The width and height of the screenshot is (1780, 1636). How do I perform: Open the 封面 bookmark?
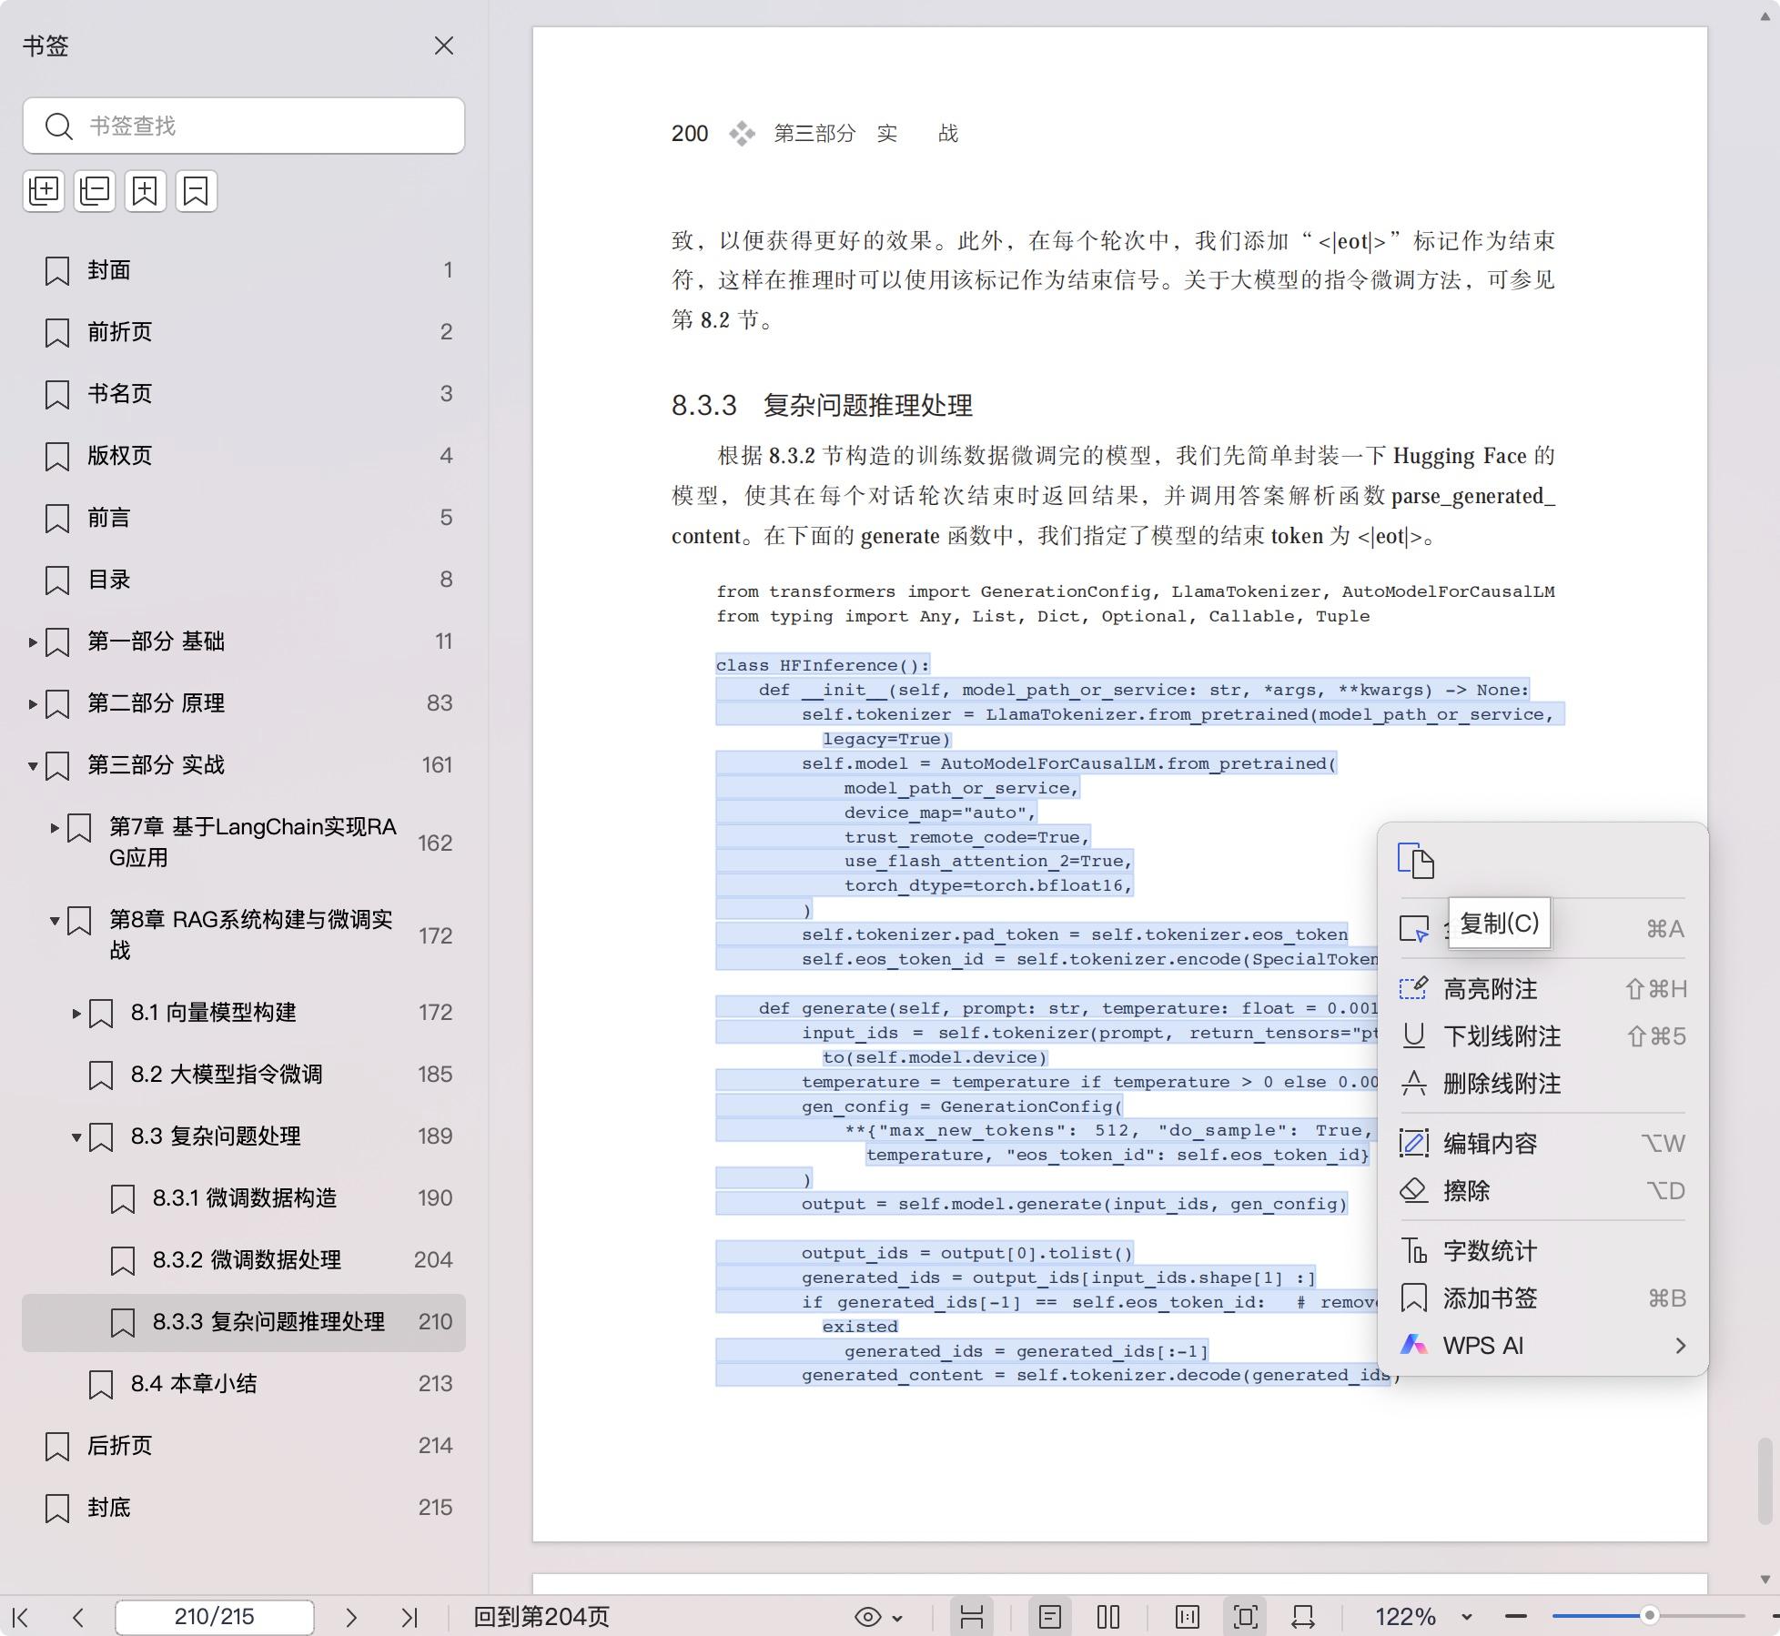click(x=244, y=270)
